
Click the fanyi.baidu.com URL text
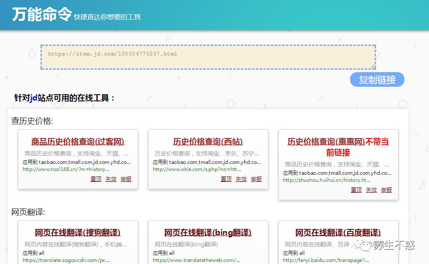[326, 260]
